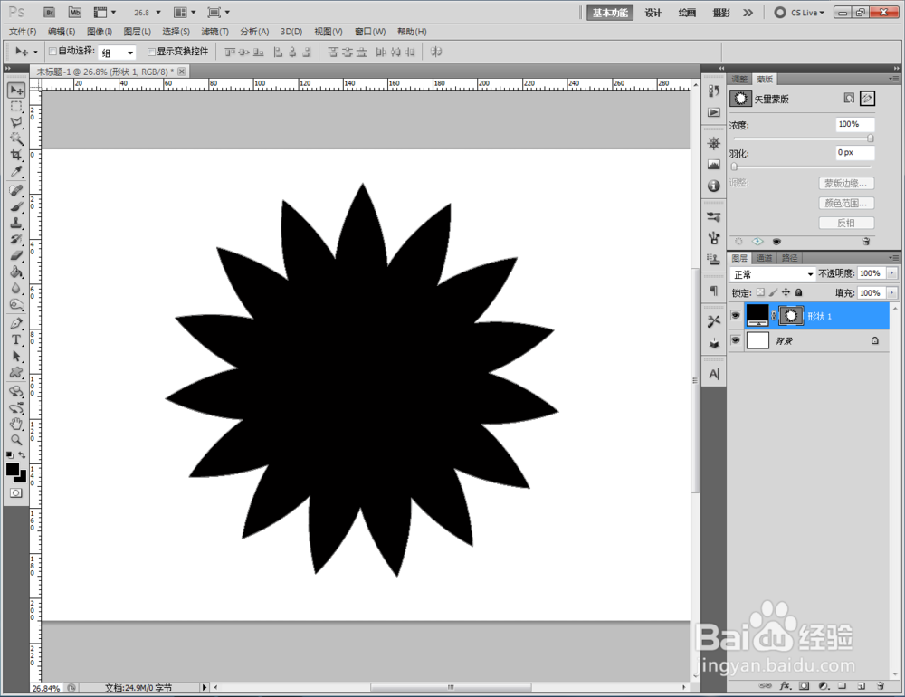Select the Eraser tool
This screenshot has height=697, width=905.
coord(16,256)
